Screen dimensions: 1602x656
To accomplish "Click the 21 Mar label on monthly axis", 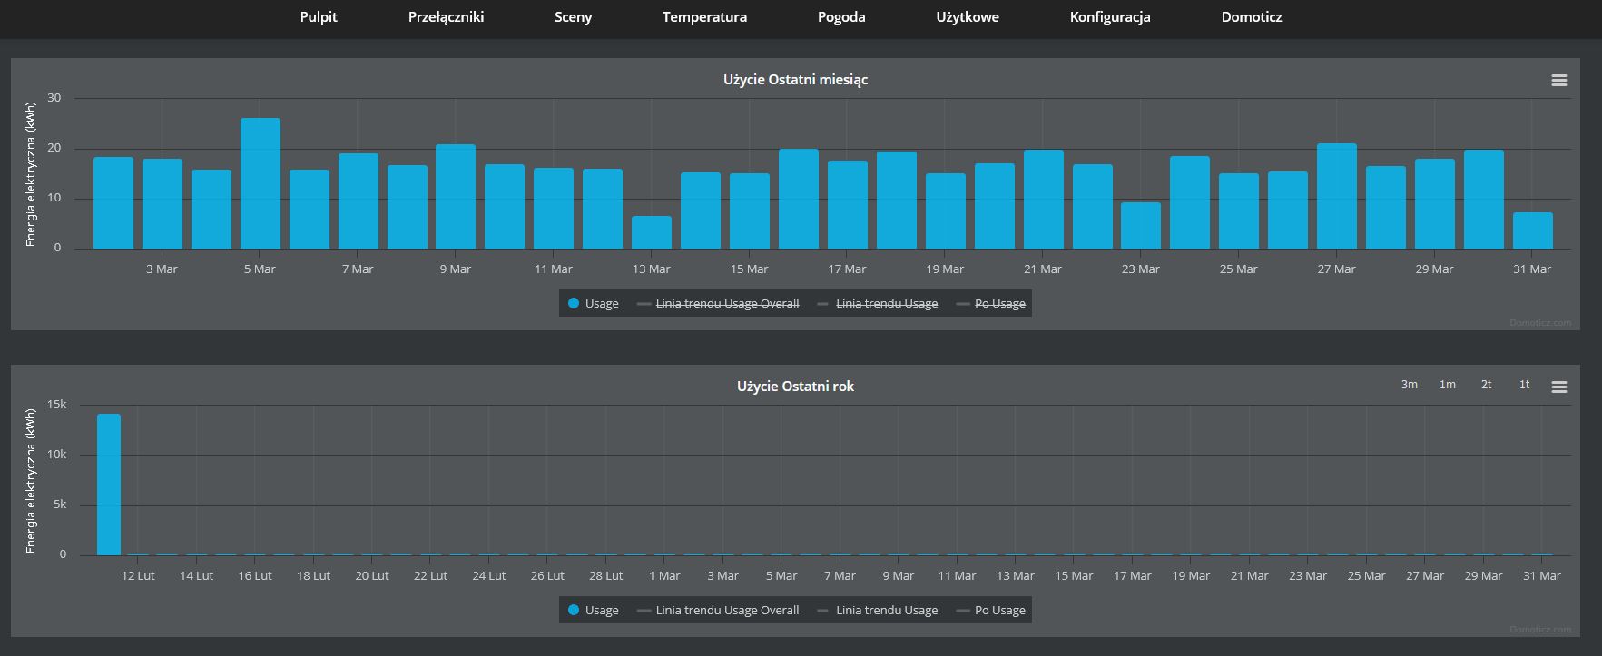I will click(x=1042, y=269).
